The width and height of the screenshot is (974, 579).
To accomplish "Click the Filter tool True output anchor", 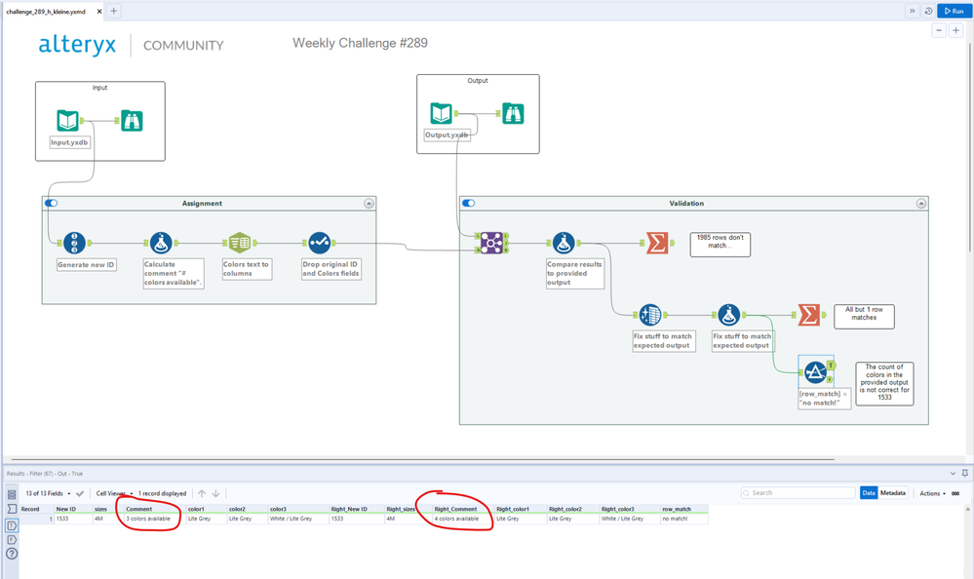I will [x=831, y=366].
